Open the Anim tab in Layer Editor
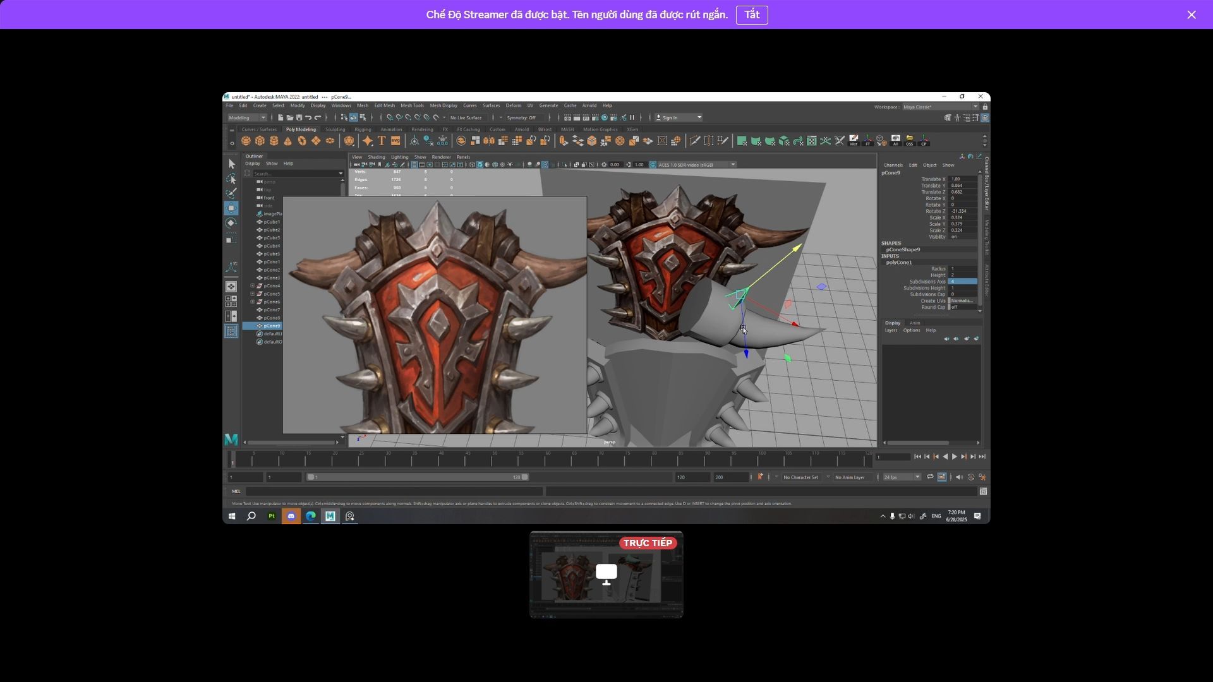This screenshot has width=1213, height=682. [914, 323]
